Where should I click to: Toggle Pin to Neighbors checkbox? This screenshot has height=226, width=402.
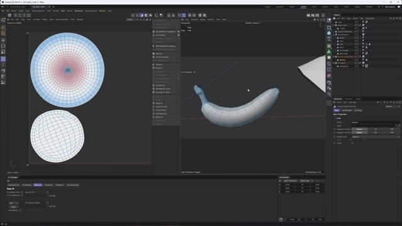pos(22,195)
